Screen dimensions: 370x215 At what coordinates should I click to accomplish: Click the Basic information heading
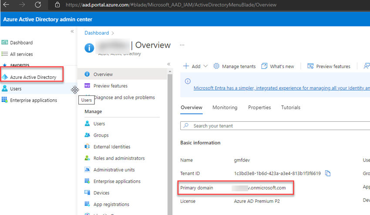pos(200,143)
